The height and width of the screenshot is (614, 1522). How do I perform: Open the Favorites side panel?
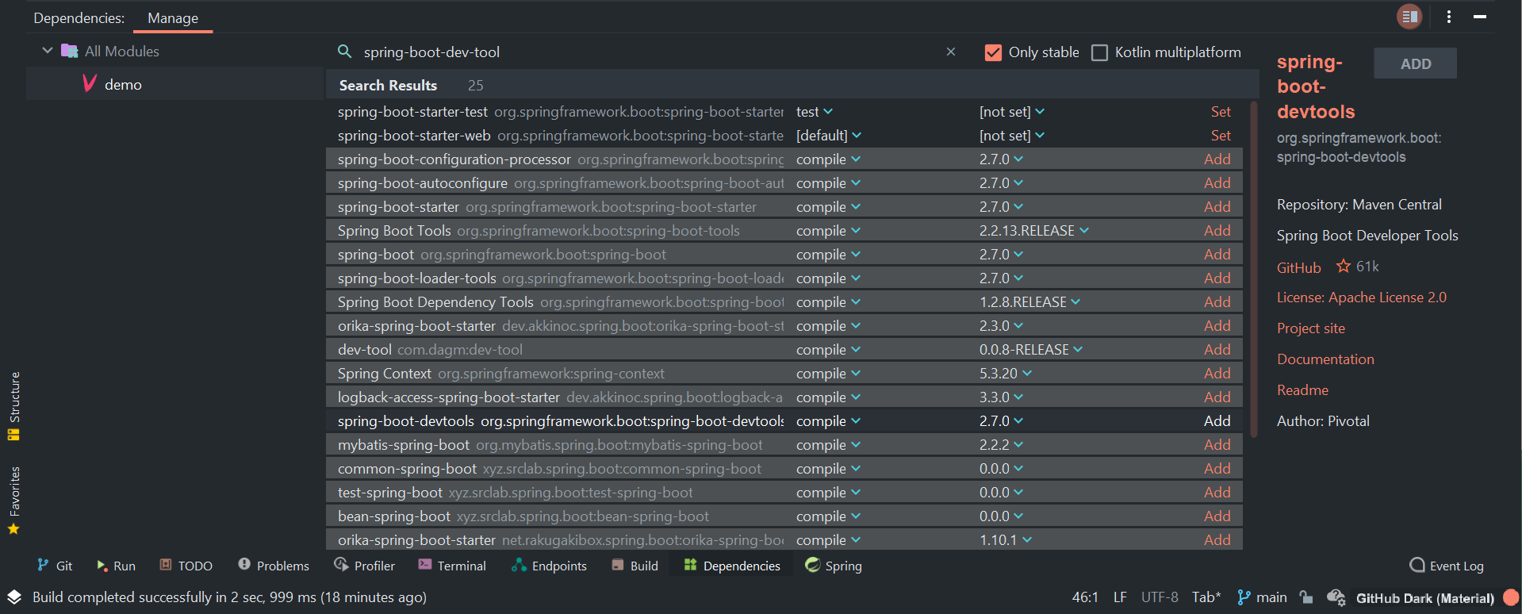coord(14,501)
